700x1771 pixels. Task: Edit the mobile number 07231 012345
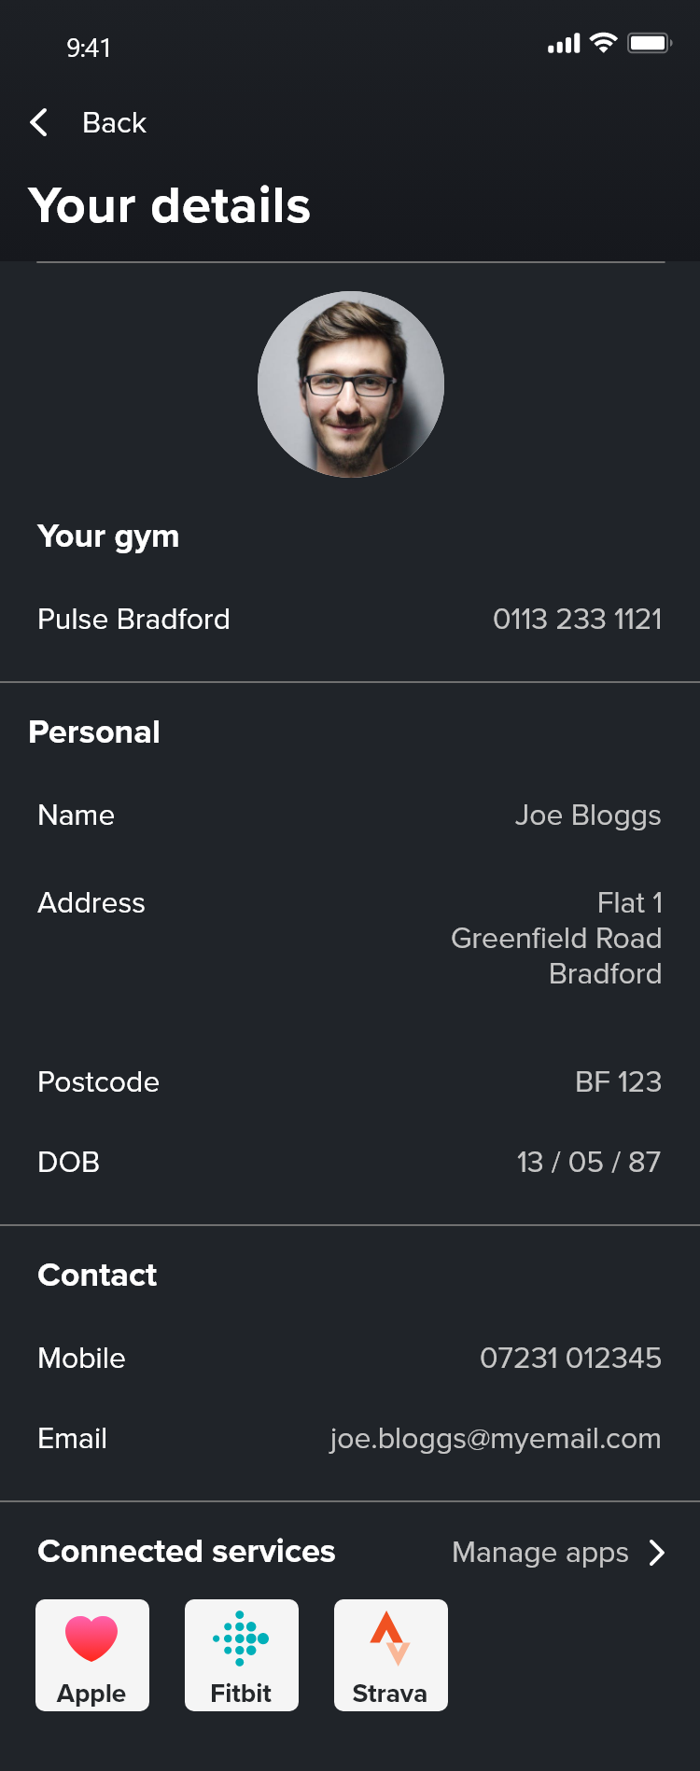(x=570, y=1358)
